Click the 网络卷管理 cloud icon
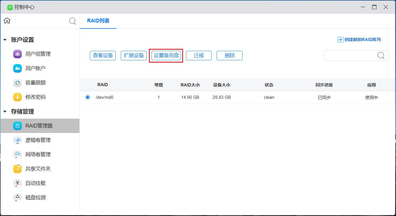 (x=18, y=155)
